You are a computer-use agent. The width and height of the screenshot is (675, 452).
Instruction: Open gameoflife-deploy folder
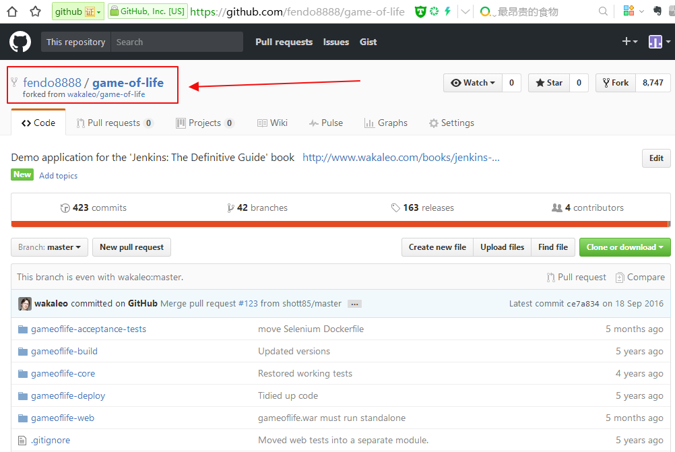tap(68, 396)
